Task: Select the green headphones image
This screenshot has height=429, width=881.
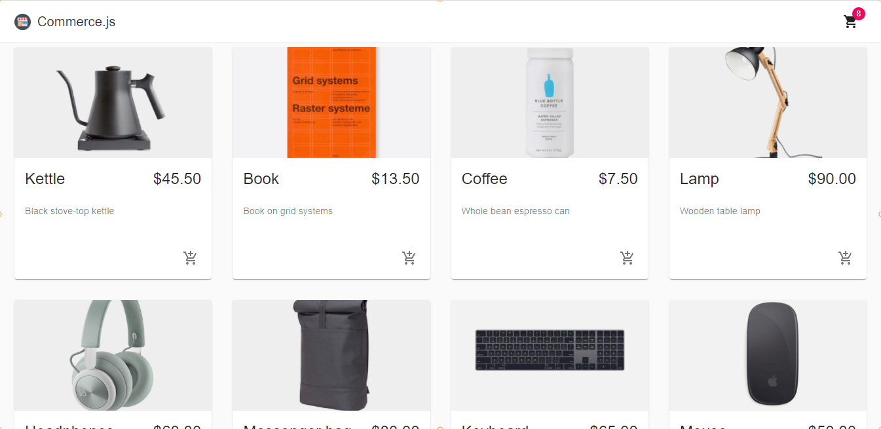Action: pos(113,356)
